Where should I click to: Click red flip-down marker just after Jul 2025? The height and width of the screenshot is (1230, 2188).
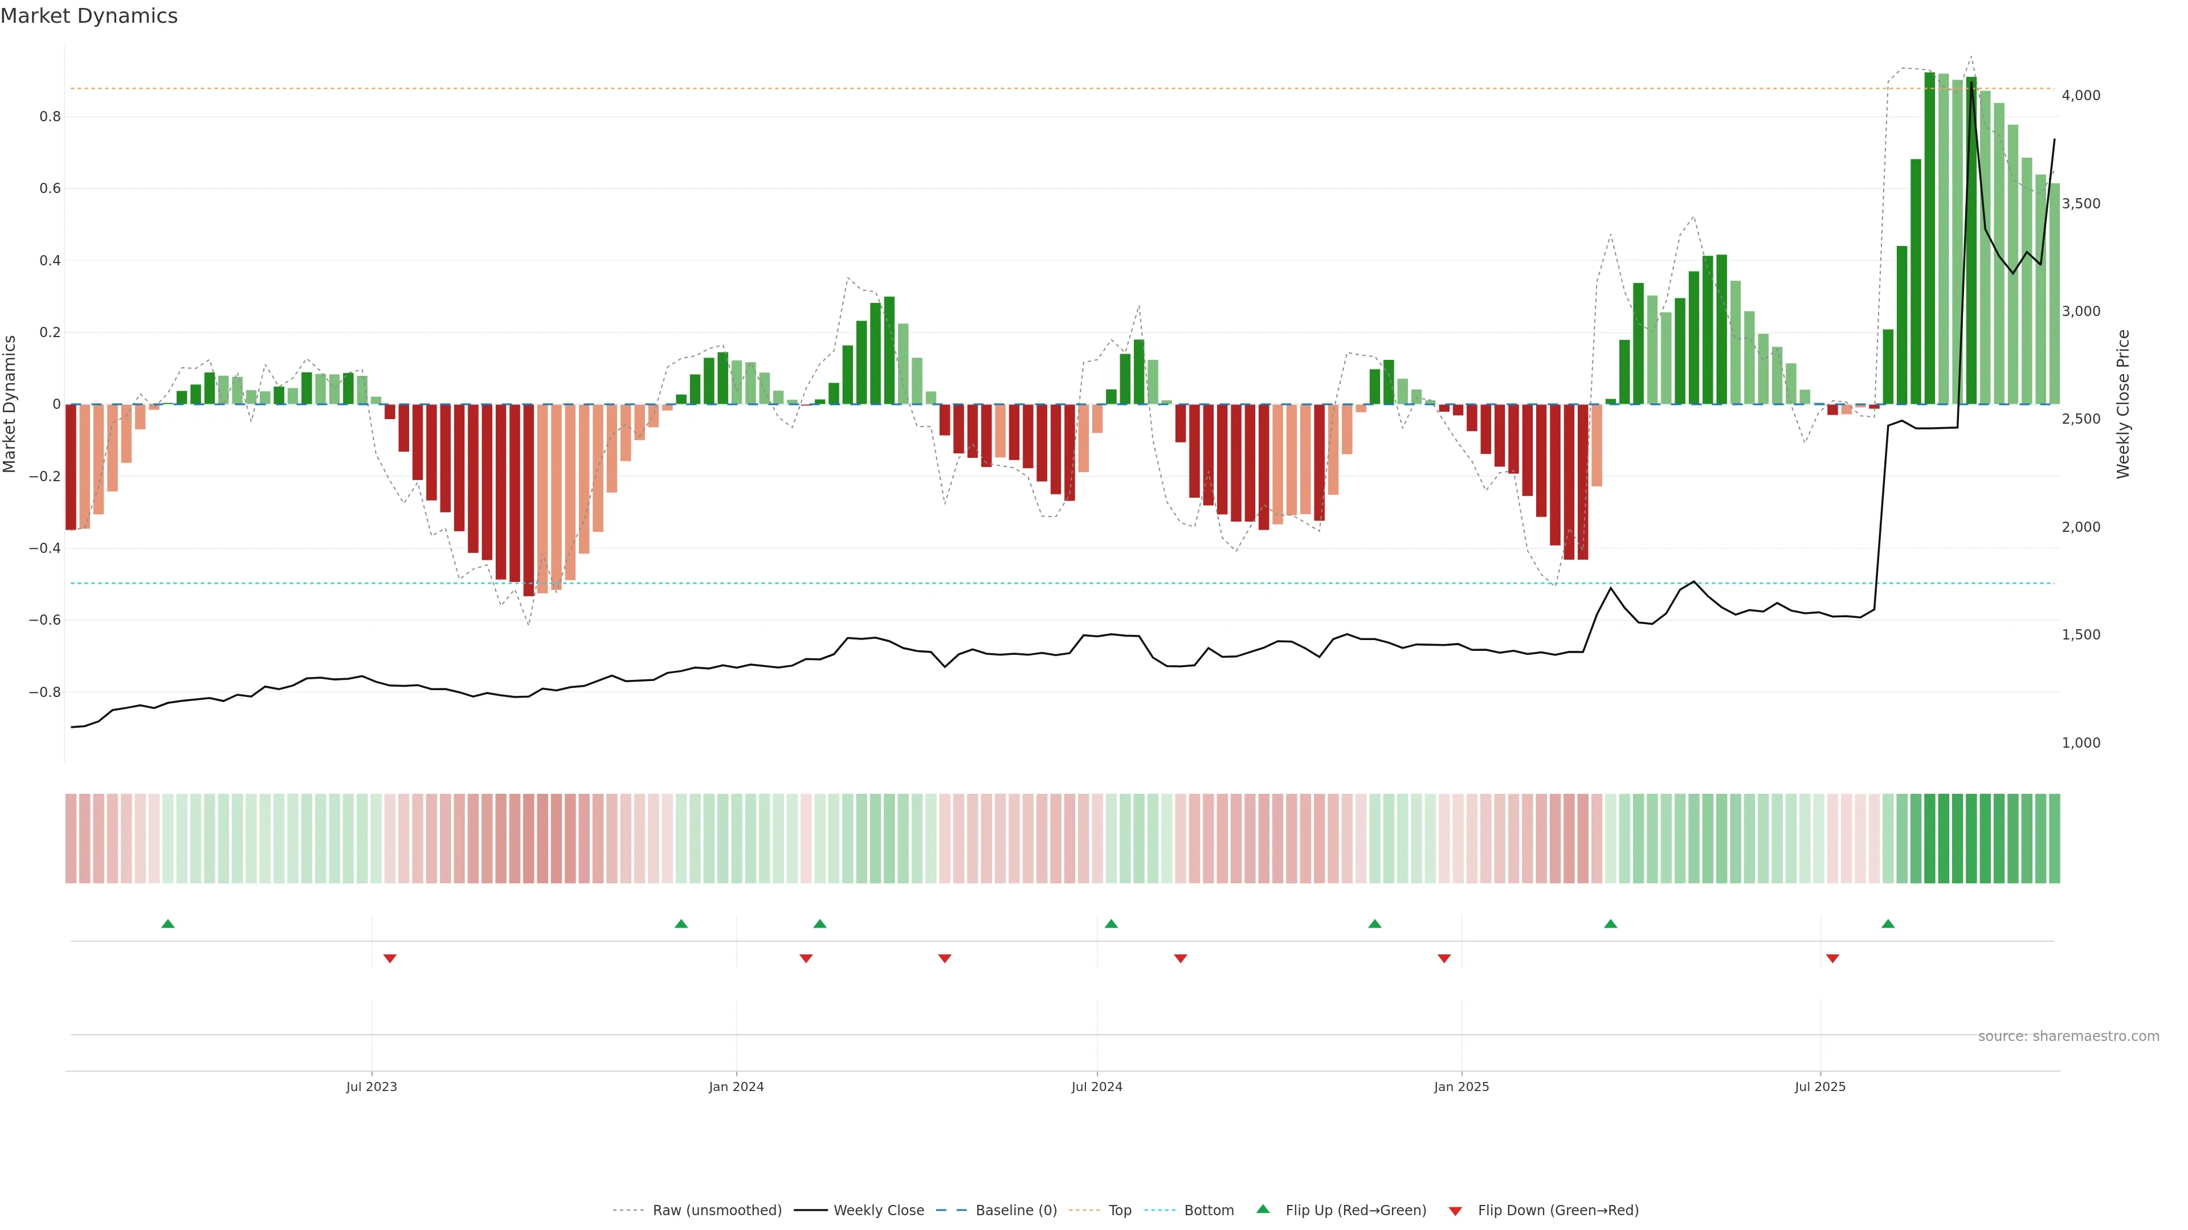pyautogui.click(x=1832, y=958)
